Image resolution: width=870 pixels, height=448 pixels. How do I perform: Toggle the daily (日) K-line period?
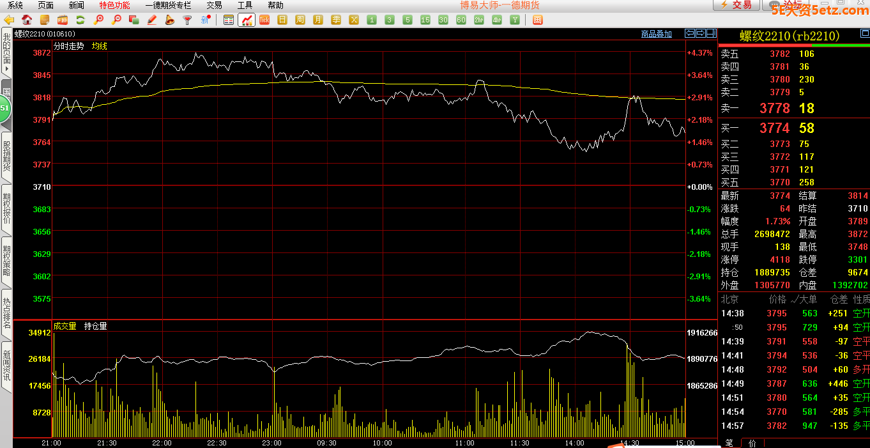(x=282, y=20)
